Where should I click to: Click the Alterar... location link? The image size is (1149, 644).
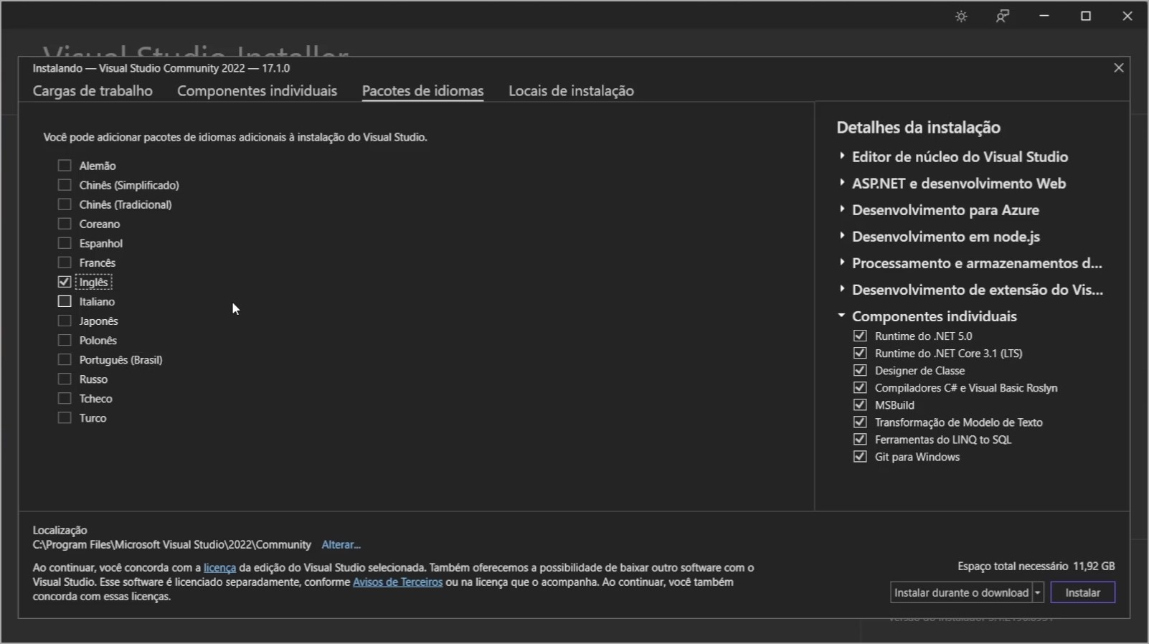coord(341,545)
